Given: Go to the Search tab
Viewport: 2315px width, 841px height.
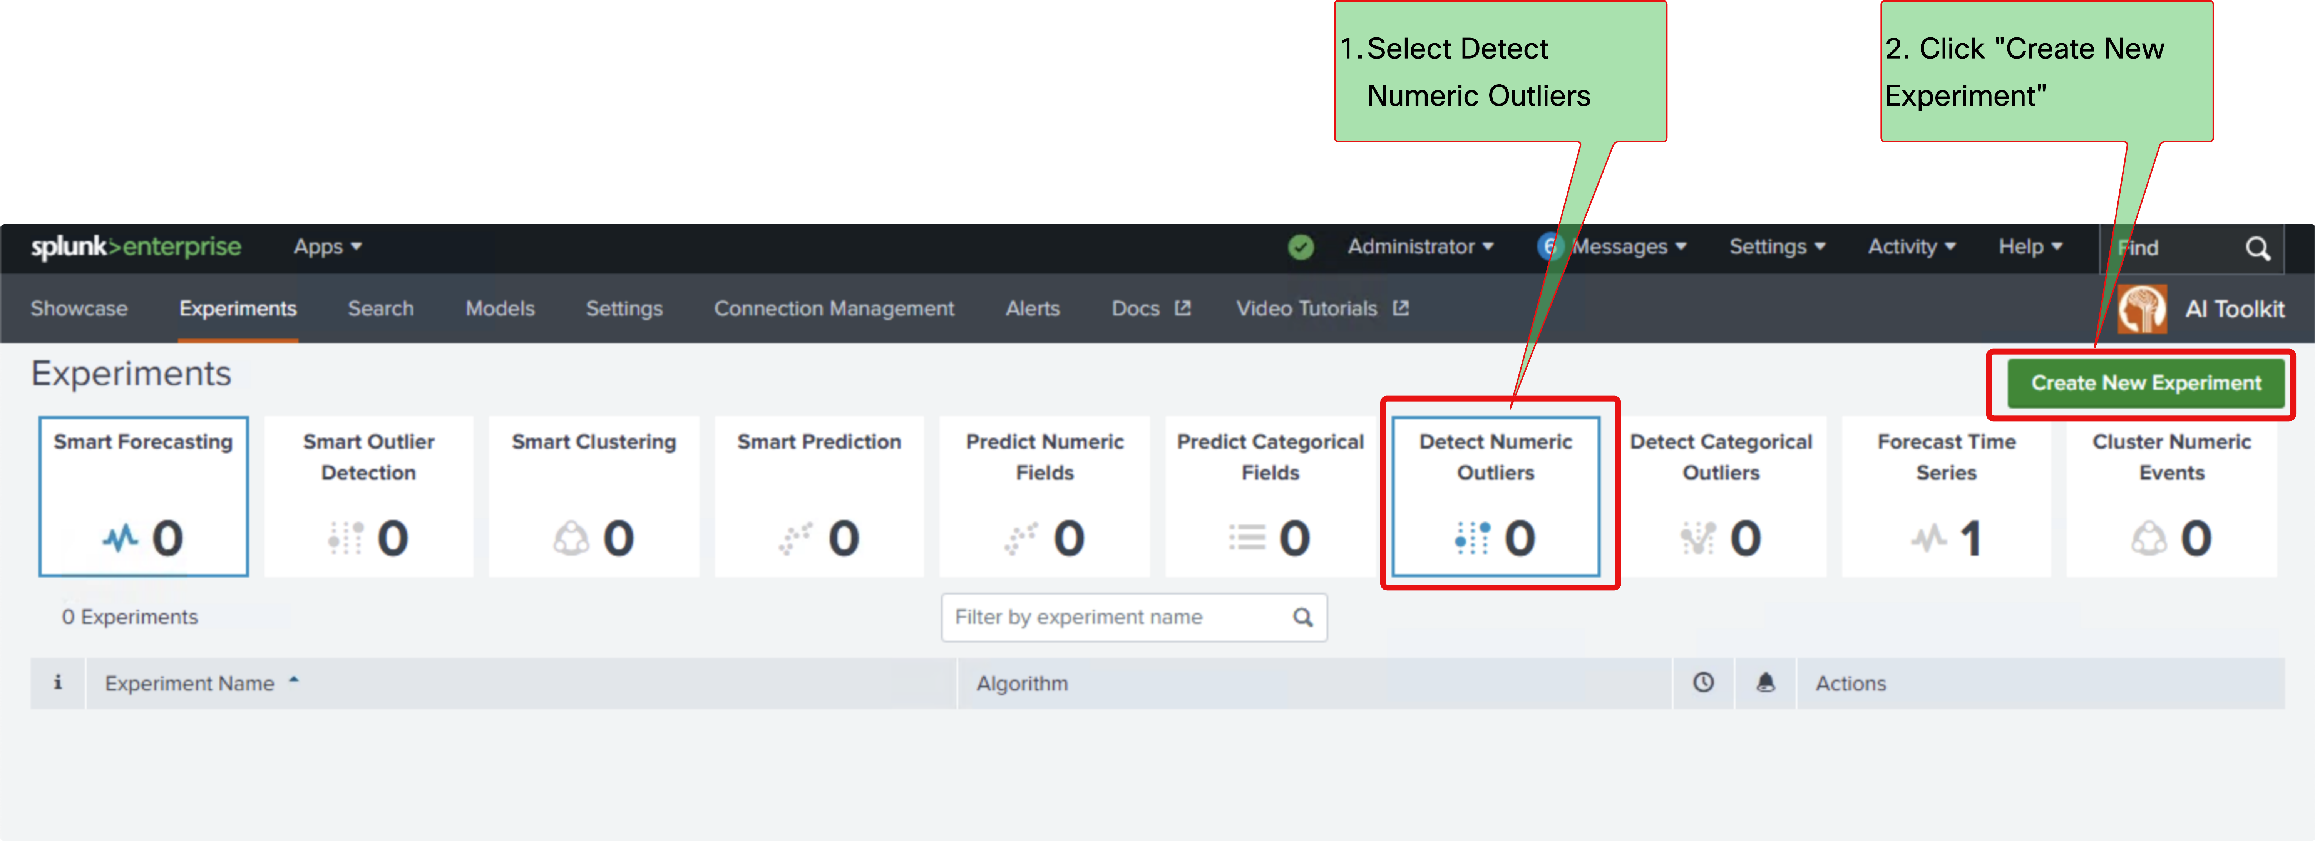Looking at the screenshot, I should [381, 308].
